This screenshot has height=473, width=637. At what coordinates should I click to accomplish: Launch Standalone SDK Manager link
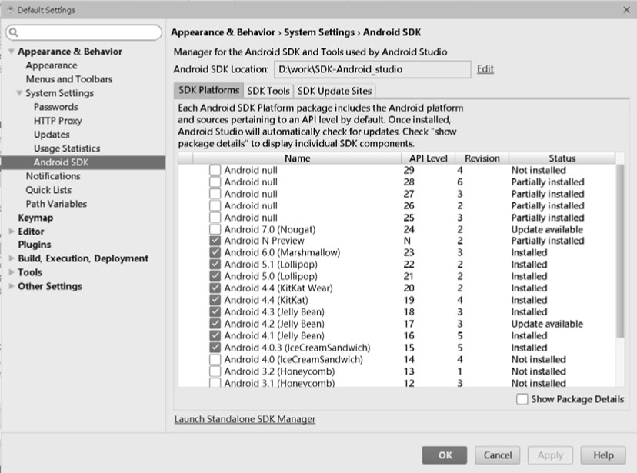(x=245, y=419)
